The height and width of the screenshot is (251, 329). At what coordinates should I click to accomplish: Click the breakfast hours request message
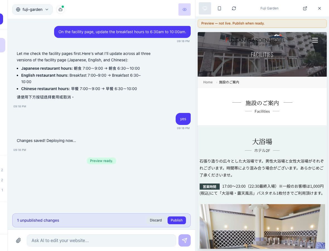122,32
